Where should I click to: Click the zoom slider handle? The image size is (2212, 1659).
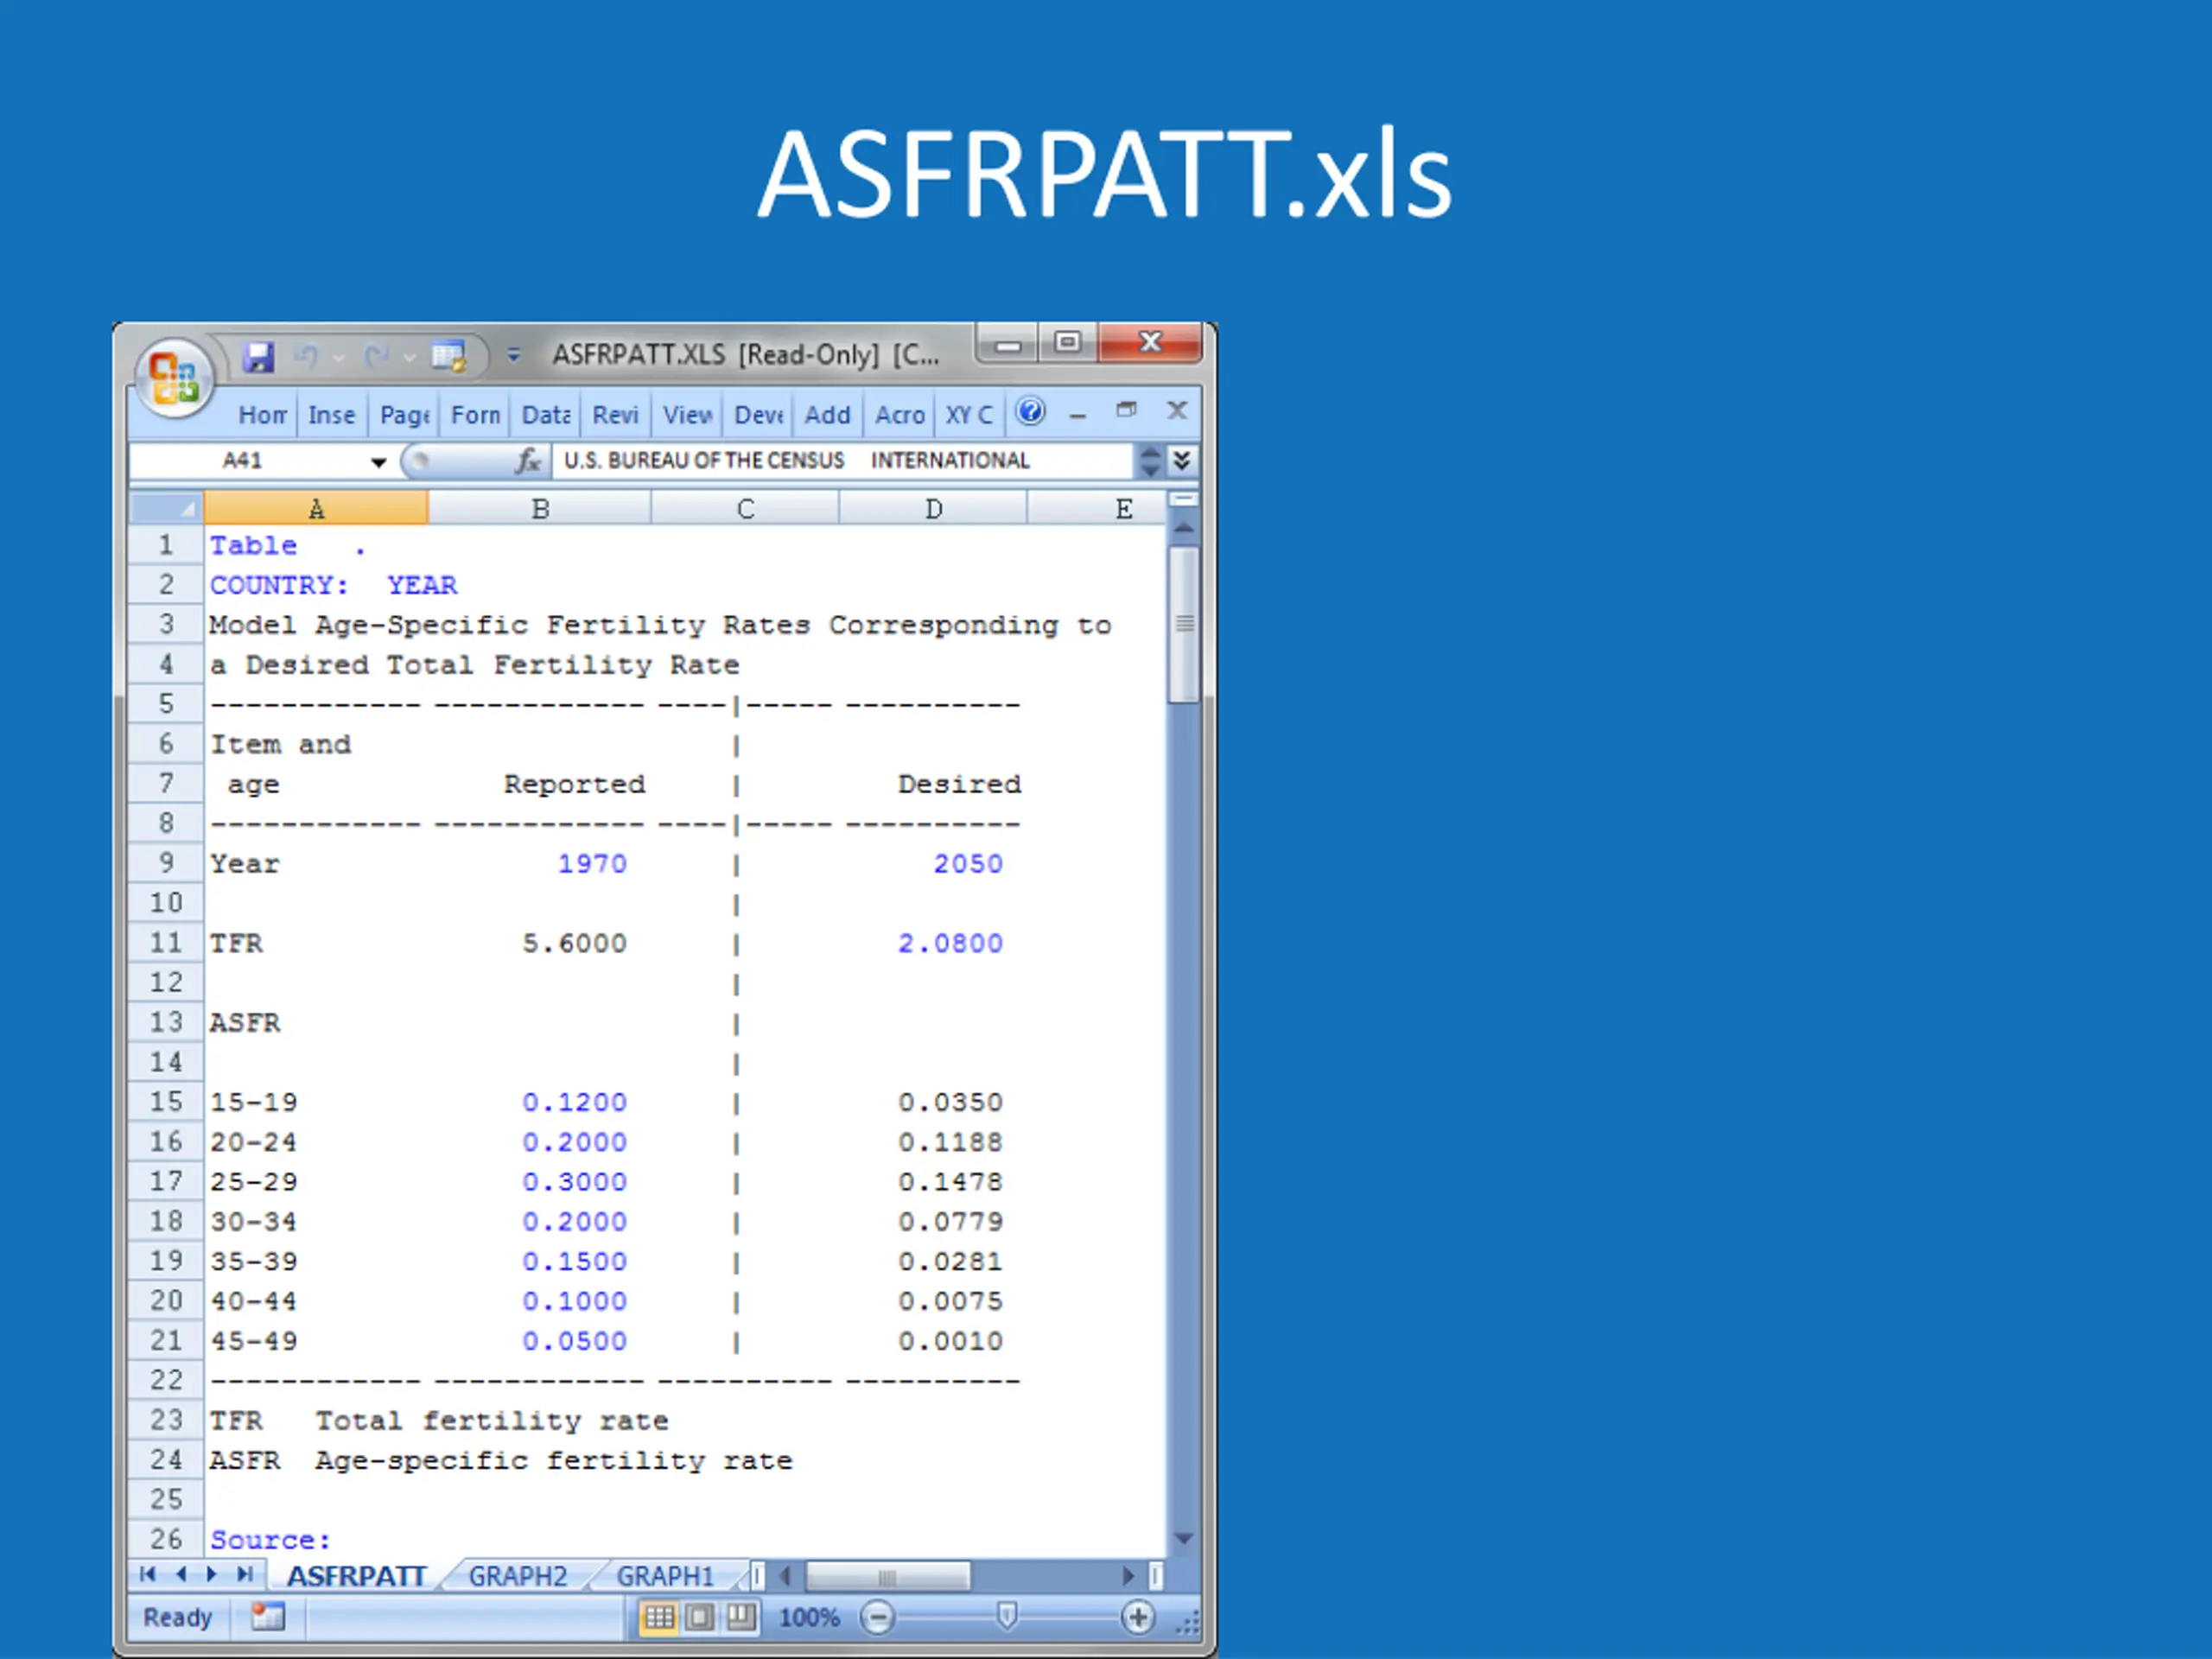(x=1007, y=1616)
